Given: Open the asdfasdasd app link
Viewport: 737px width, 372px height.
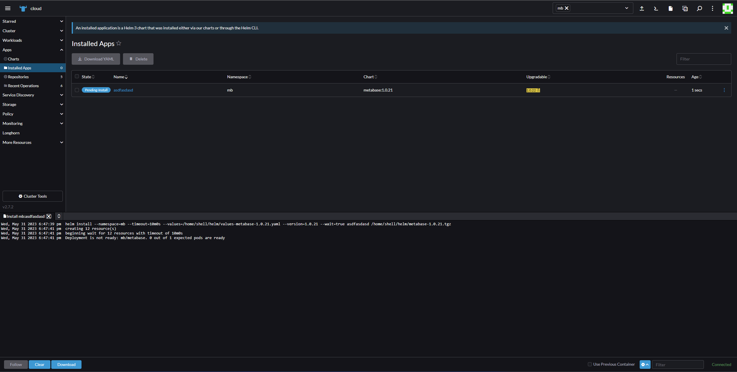Looking at the screenshot, I should (123, 90).
